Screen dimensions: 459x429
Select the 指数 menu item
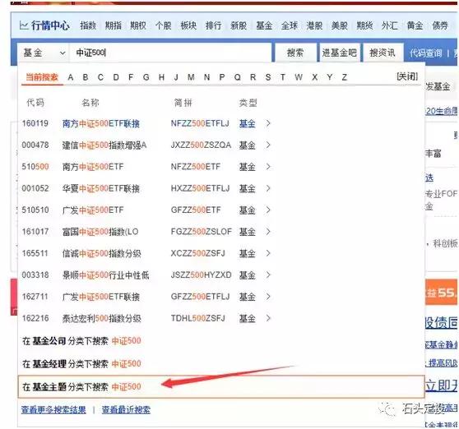[88, 25]
